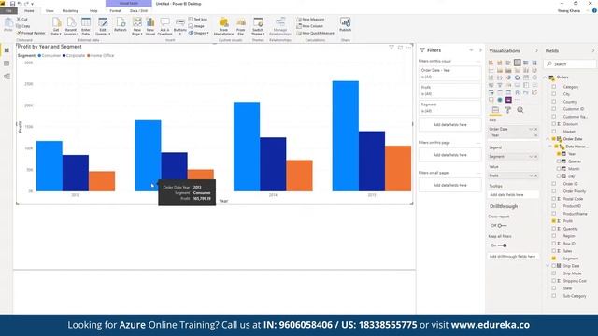Switch to Model view in left sidebar

[x=7, y=77]
